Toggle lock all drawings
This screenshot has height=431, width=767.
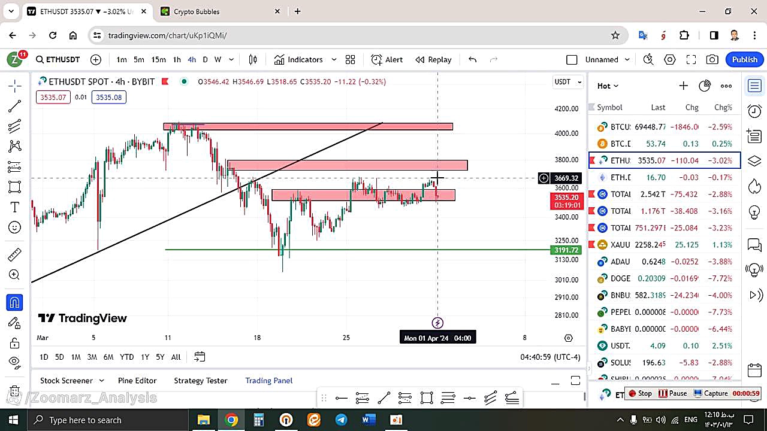tap(15, 343)
